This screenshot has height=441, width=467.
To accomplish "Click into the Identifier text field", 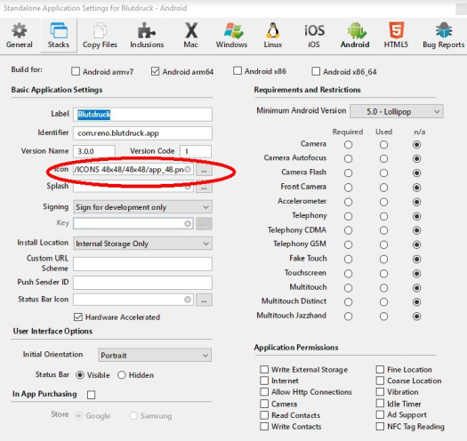I will pyautogui.click(x=142, y=133).
